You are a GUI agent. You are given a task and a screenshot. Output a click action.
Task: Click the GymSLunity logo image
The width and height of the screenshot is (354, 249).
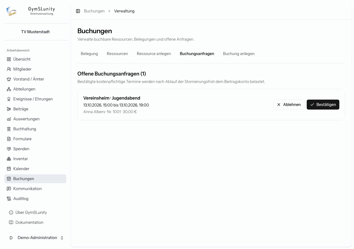pos(12,11)
